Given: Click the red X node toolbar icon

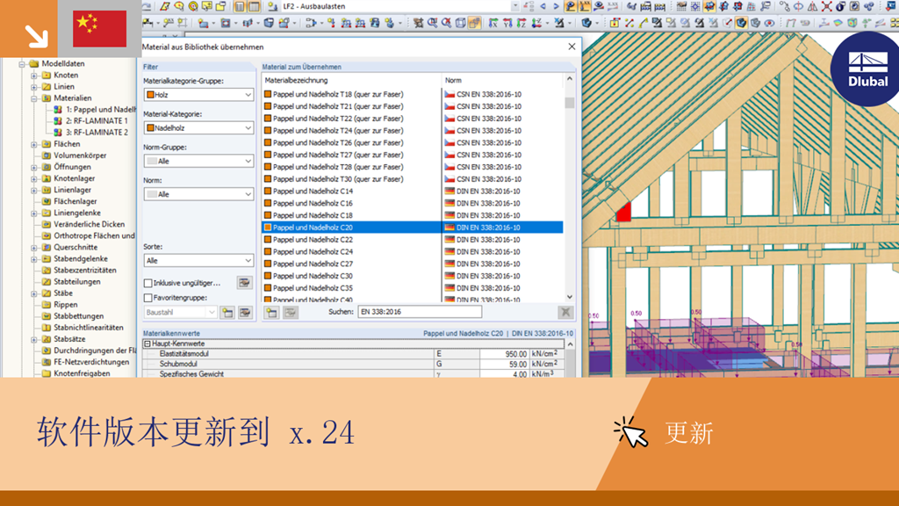Looking at the screenshot, I should point(826,6).
